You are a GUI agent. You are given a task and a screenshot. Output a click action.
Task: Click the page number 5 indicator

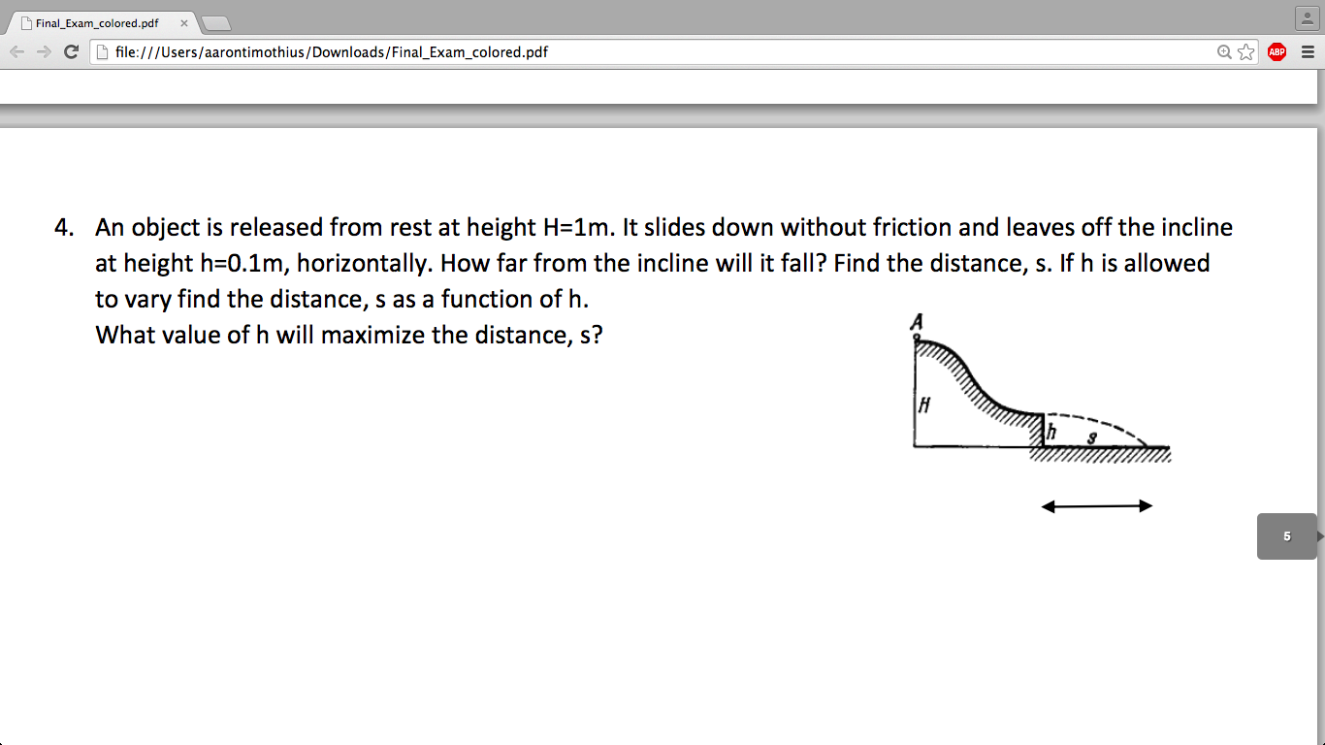[x=1286, y=535]
